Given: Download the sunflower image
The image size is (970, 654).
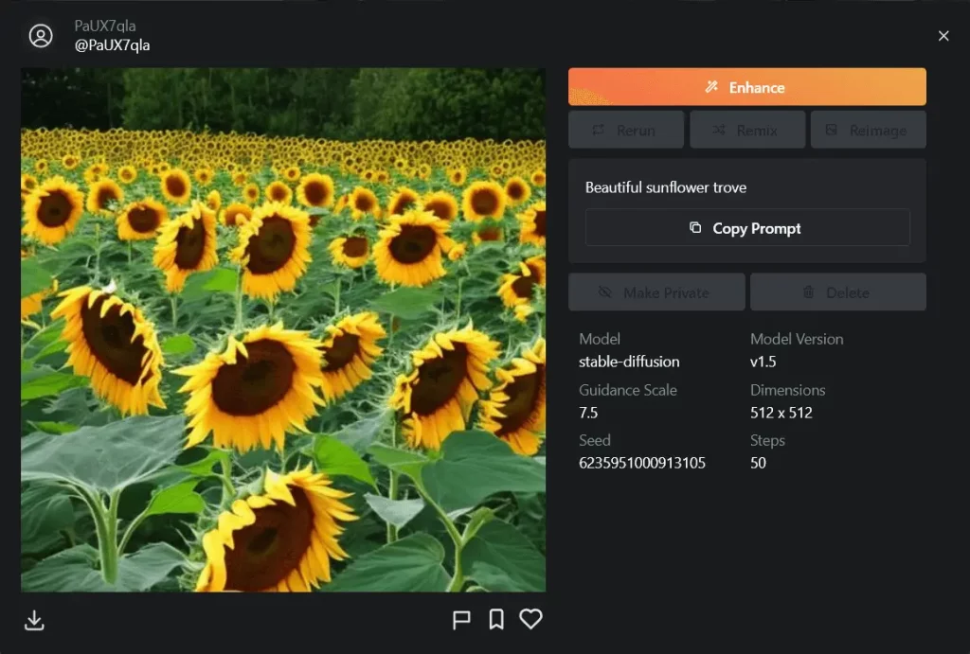Looking at the screenshot, I should [x=34, y=620].
